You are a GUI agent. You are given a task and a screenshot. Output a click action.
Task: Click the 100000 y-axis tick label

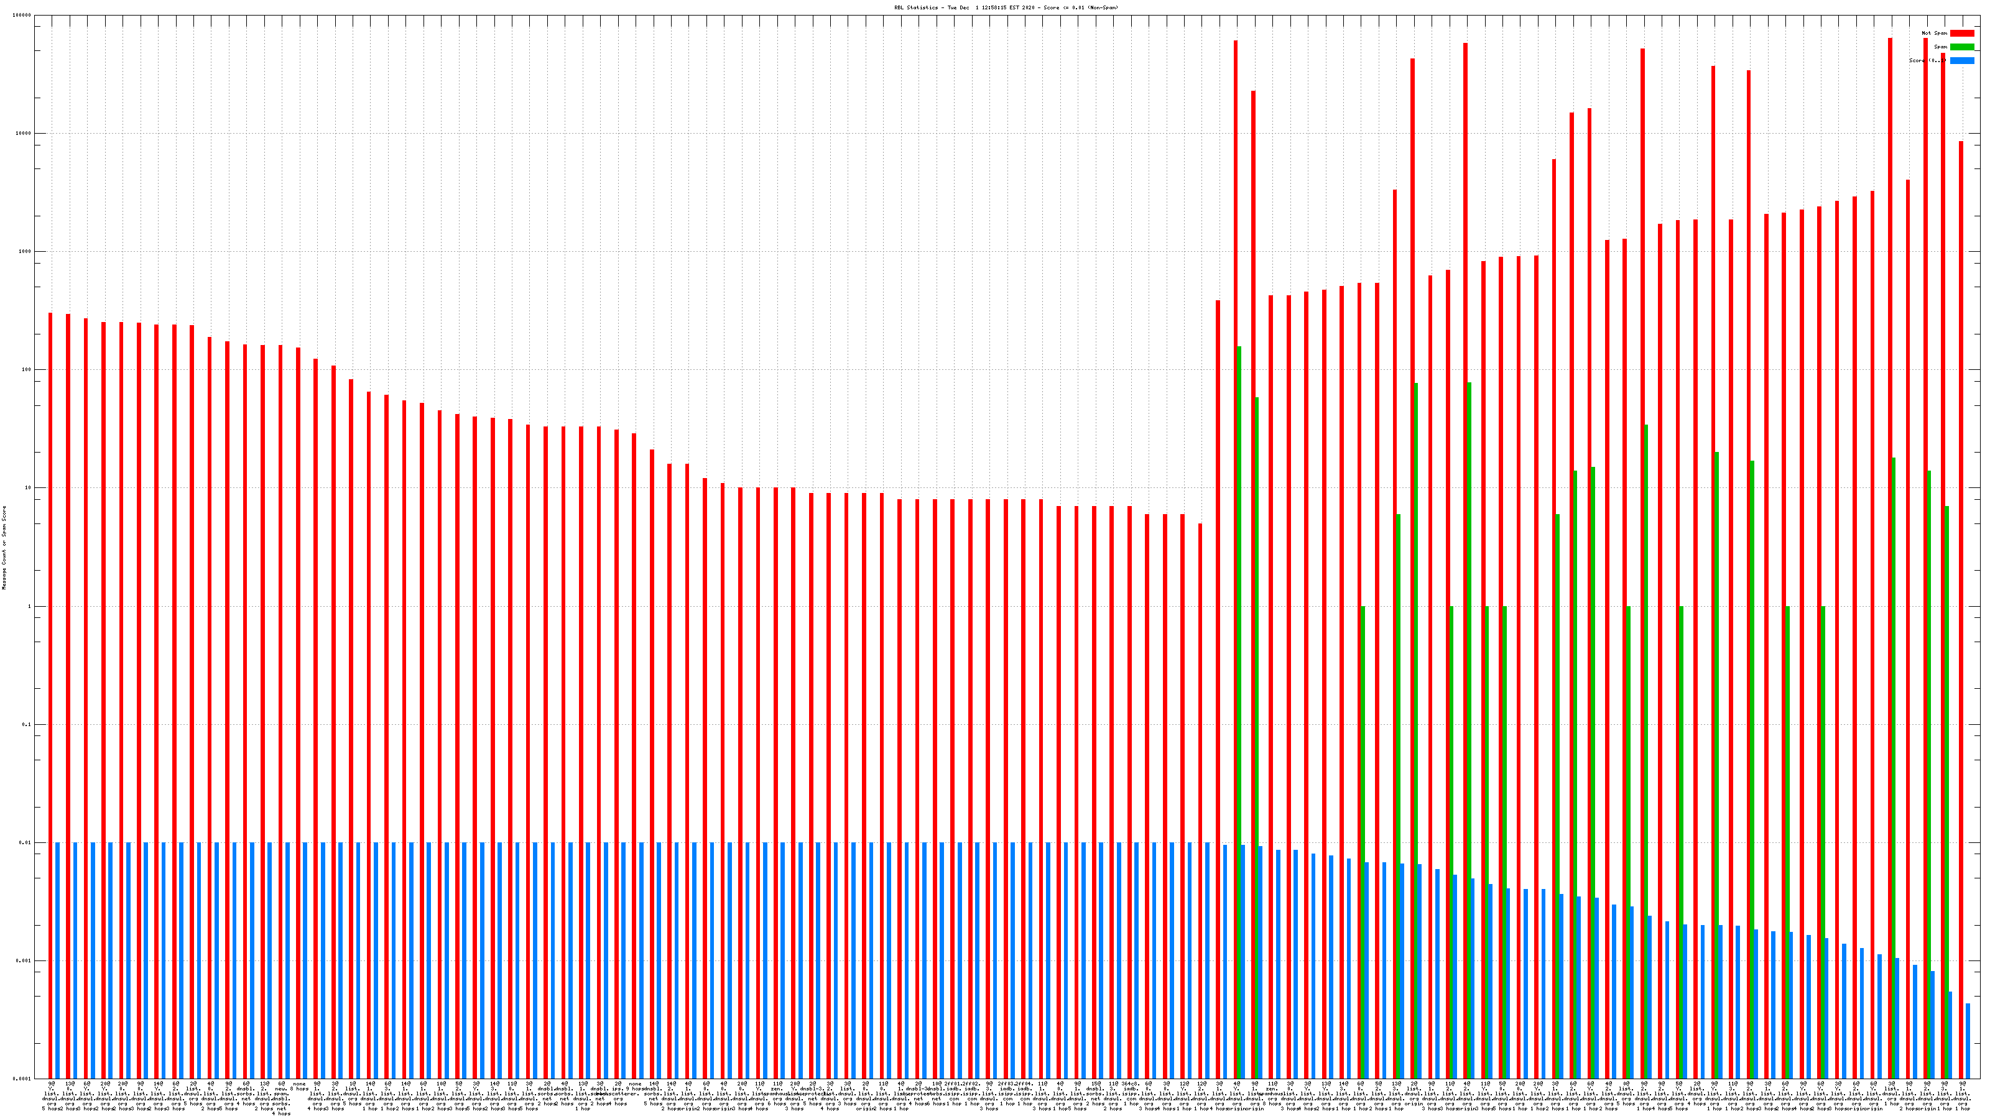(x=22, y=16)
